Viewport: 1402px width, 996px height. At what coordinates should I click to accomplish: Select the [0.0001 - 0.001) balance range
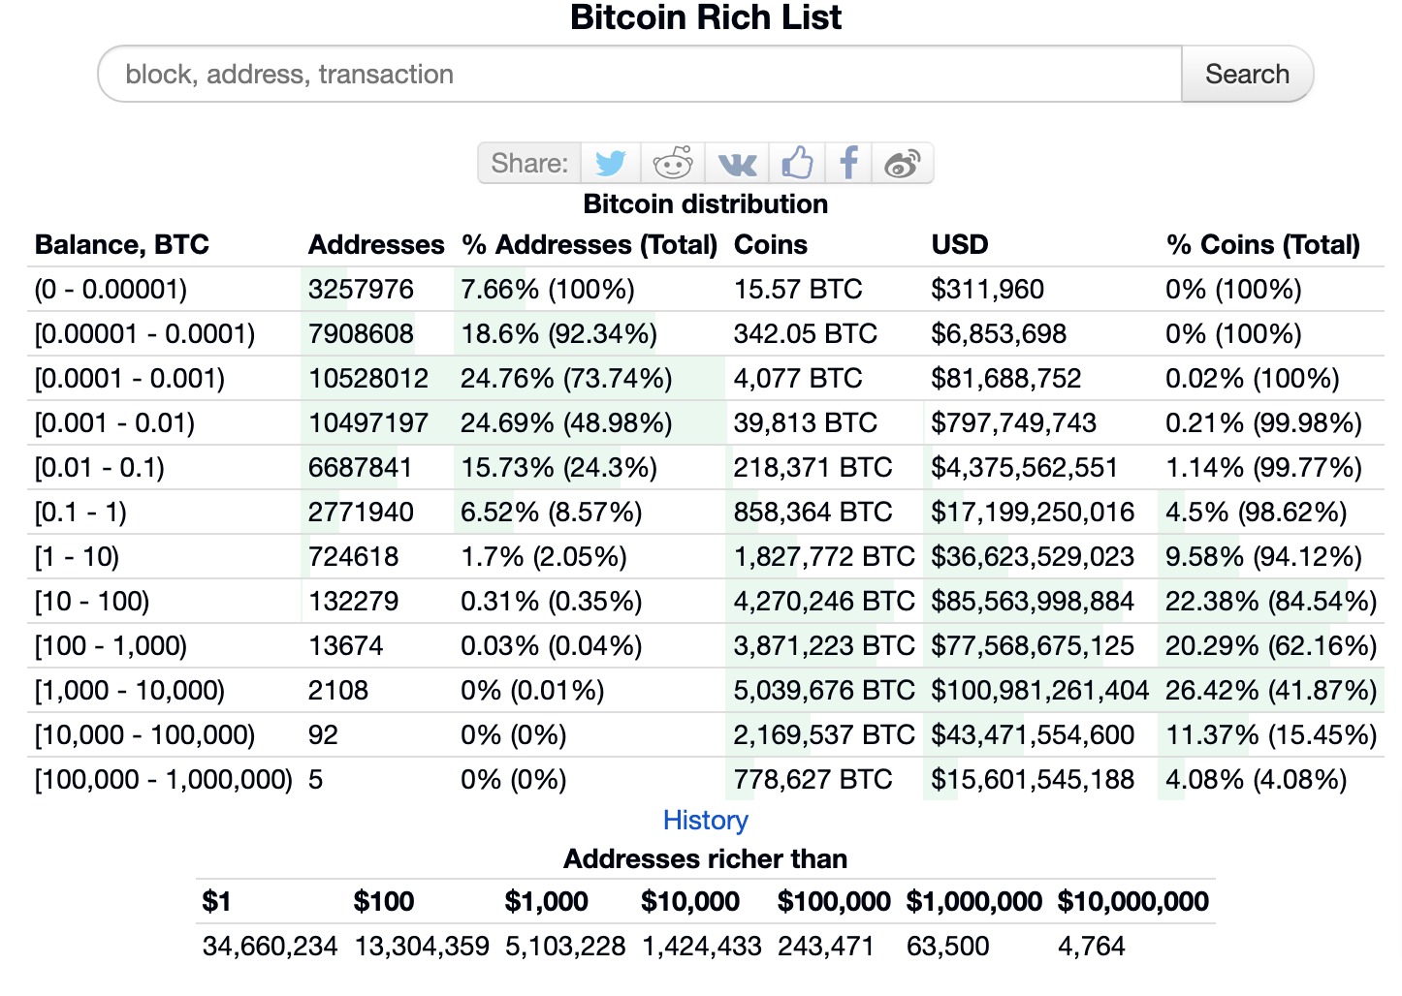130,378
